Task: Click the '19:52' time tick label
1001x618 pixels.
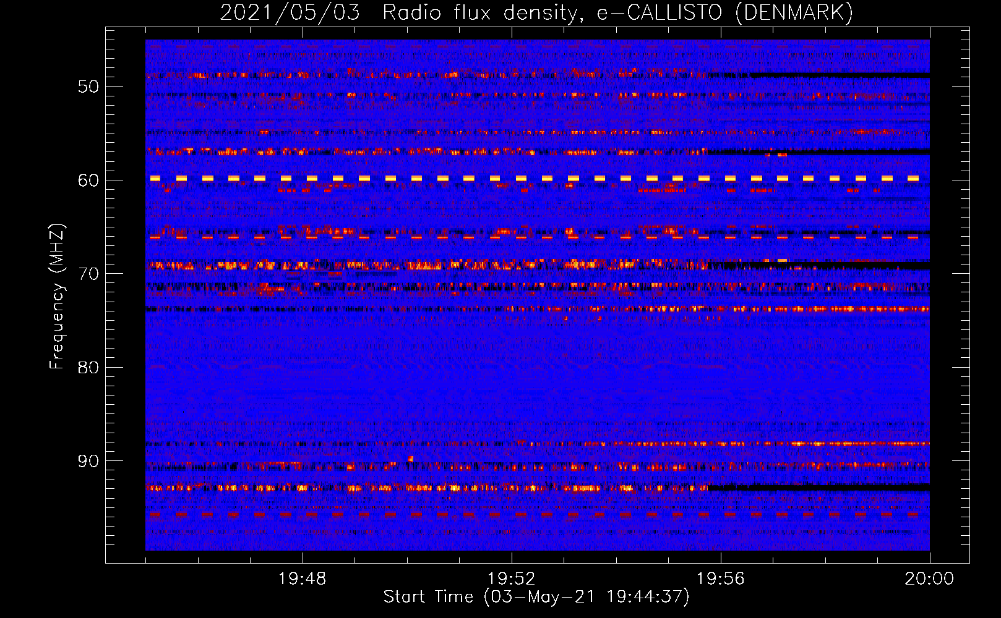Action: click(512, 579)
